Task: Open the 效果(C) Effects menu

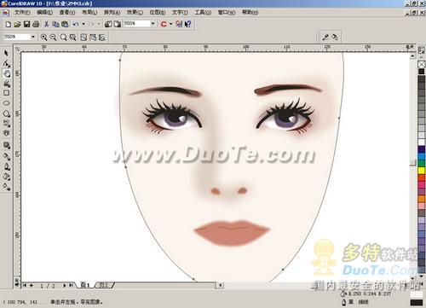Action: (135, 12)
